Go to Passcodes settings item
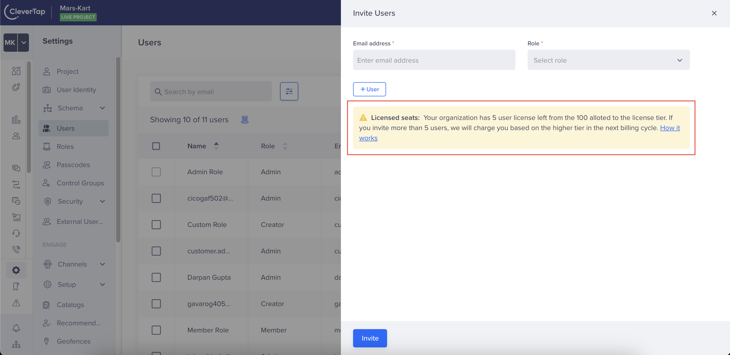 coord(73,165)
